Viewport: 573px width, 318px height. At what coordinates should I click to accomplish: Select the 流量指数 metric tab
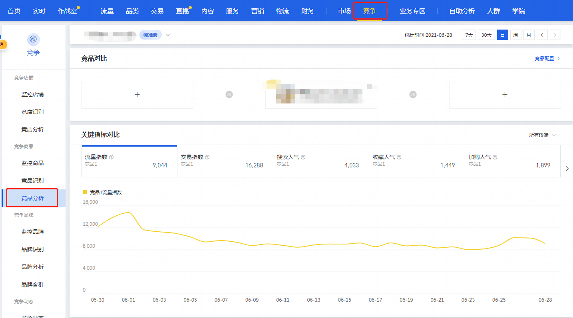(x=129, y=161)
